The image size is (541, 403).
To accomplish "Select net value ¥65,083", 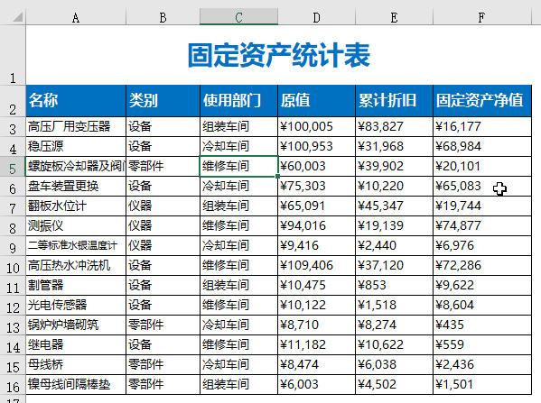I will pyautogui.click(x=482, y=187).
